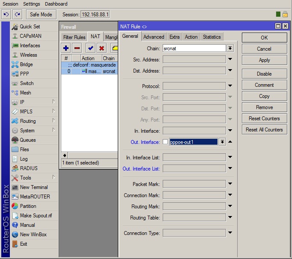The image size is (292, 259).
Task: Expand Src. Address field arrow
Action: [230, 59]
